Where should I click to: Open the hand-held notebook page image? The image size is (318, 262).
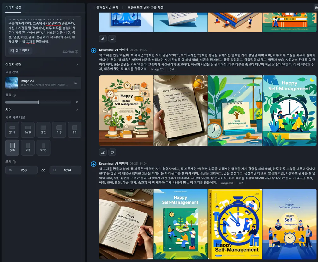click(181, 111)
